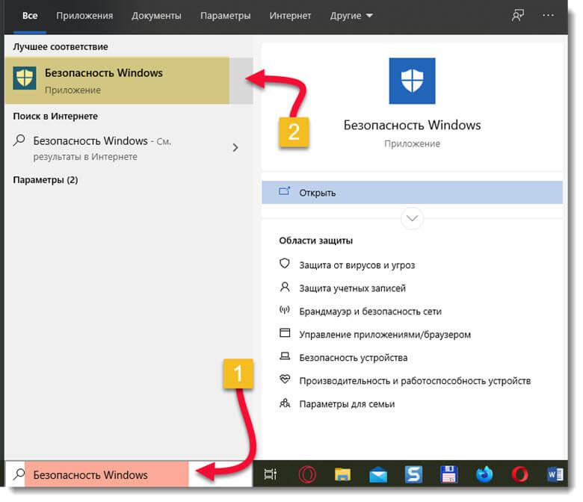Viewport: 583px width, 502px height.
Task: Click the virus and threat protection shield icon
Action: pyautogui.click(x=285, y=264)
